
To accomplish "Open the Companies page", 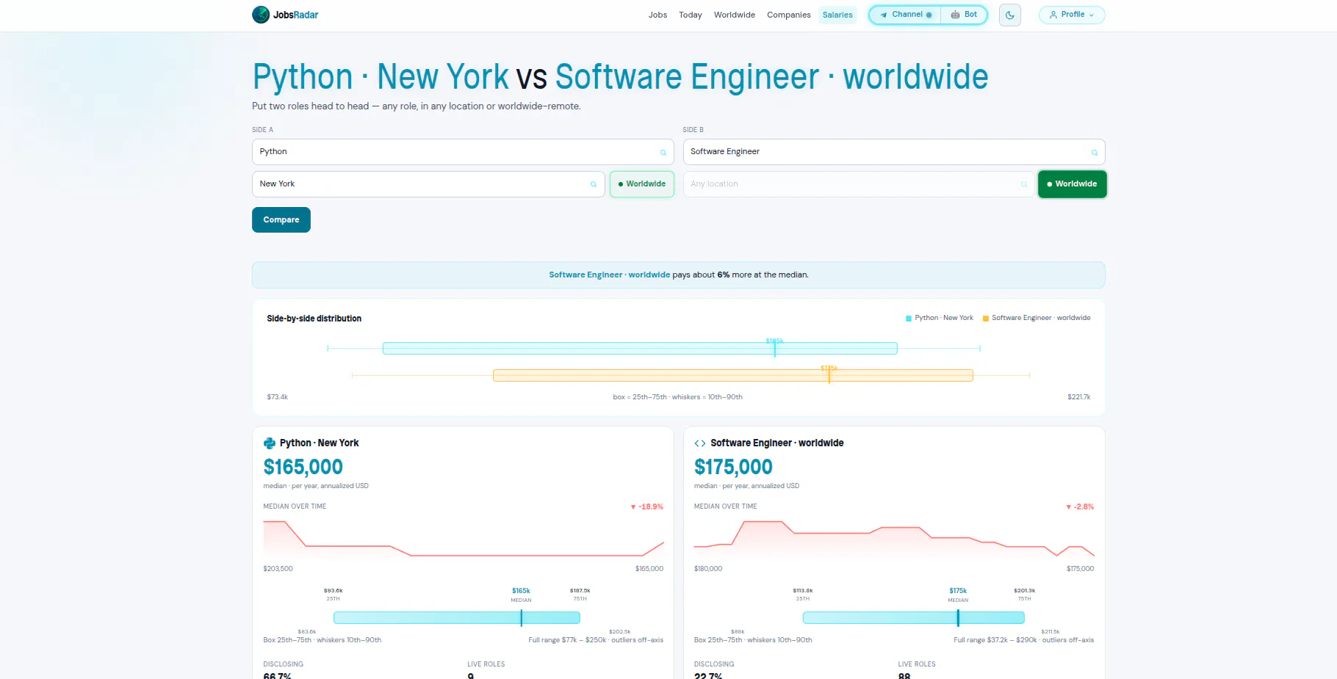I will click(789, 15).
